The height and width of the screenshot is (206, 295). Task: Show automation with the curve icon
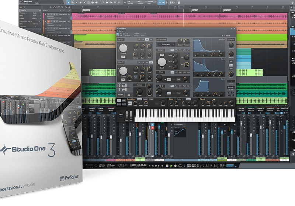pos(55,7)
